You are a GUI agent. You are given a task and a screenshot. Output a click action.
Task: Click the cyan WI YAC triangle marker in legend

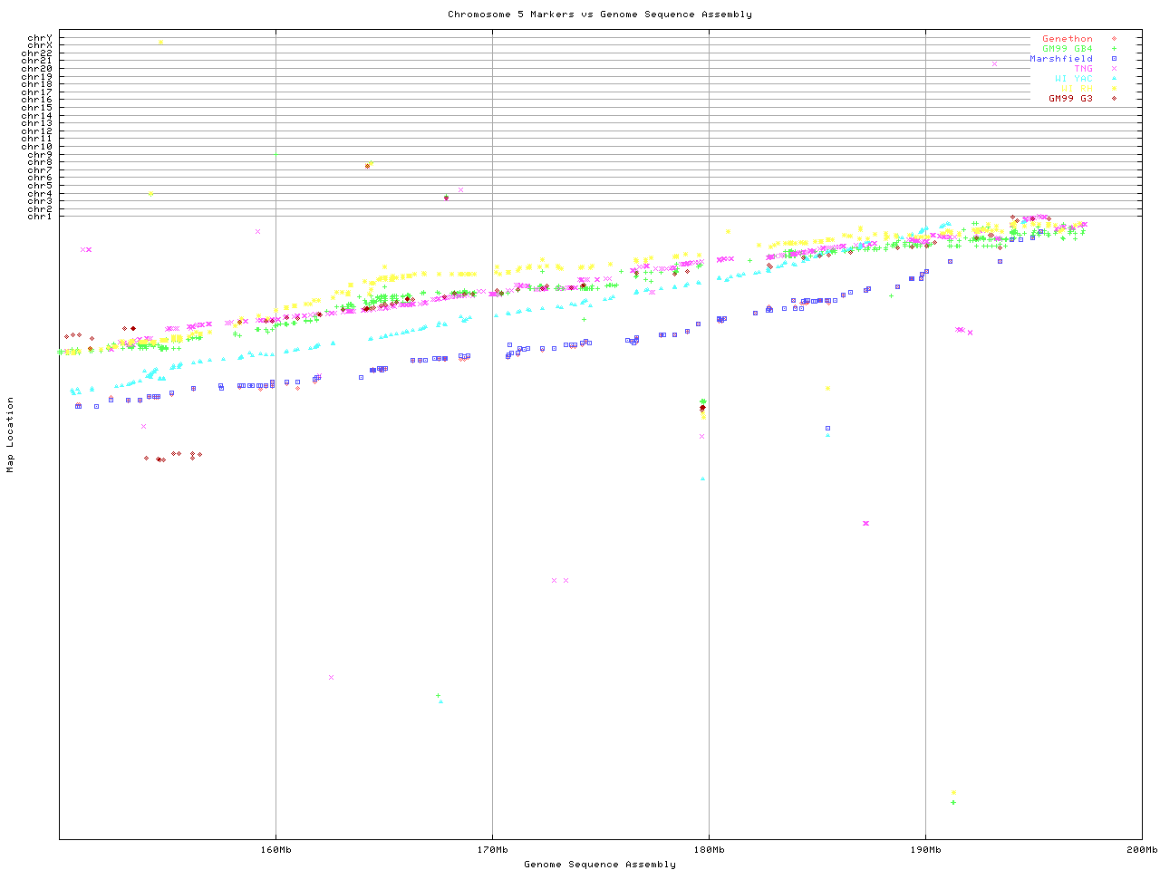pos(1114,79)
